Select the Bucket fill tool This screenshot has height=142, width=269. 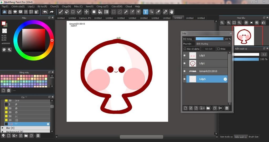[x=100, y=12]
